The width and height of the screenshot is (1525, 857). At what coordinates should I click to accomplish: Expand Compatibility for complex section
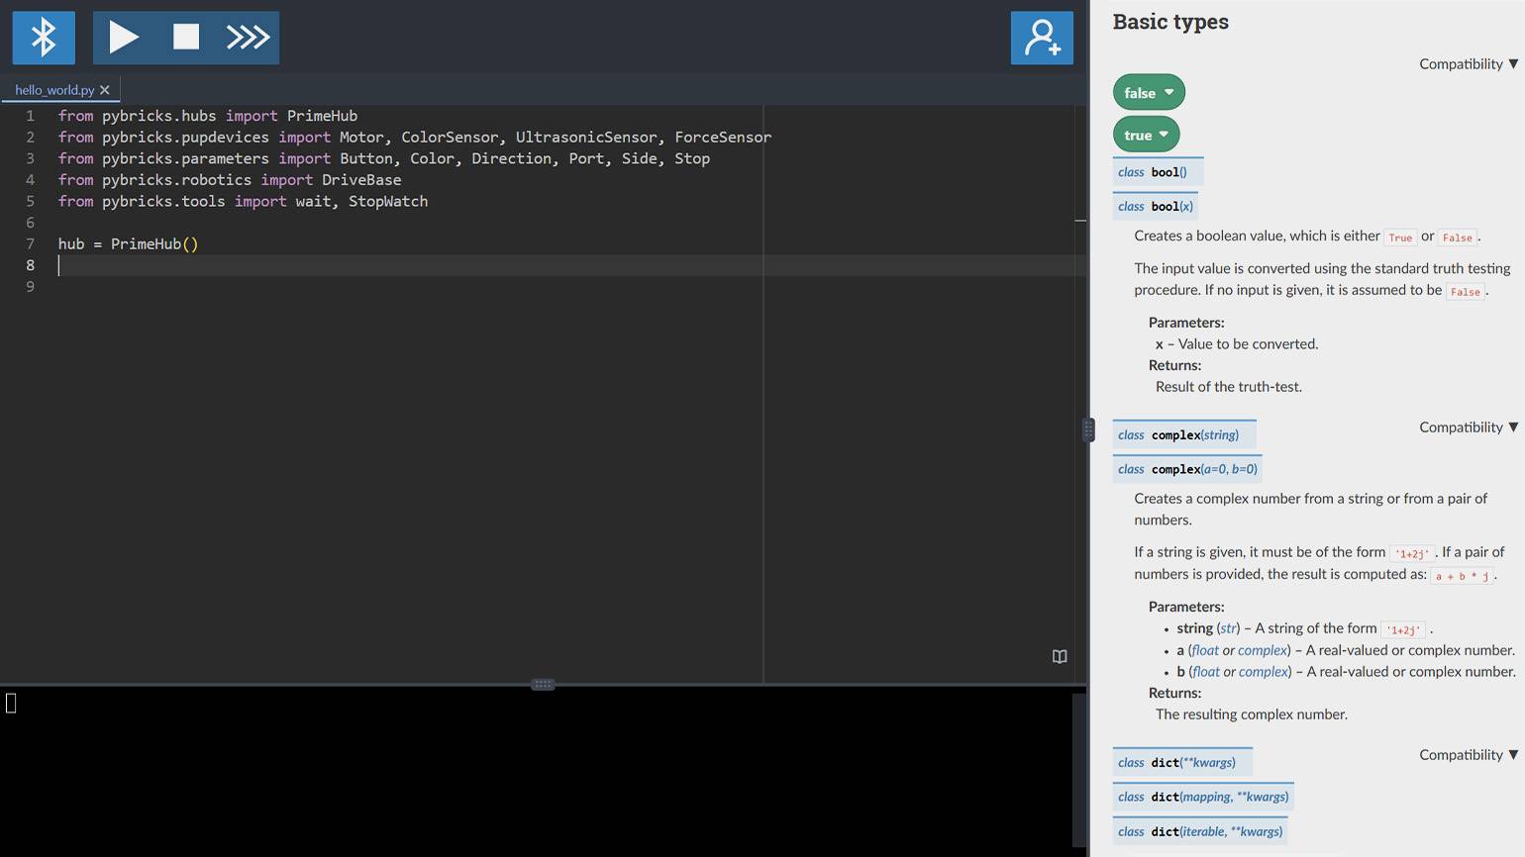1468,428
